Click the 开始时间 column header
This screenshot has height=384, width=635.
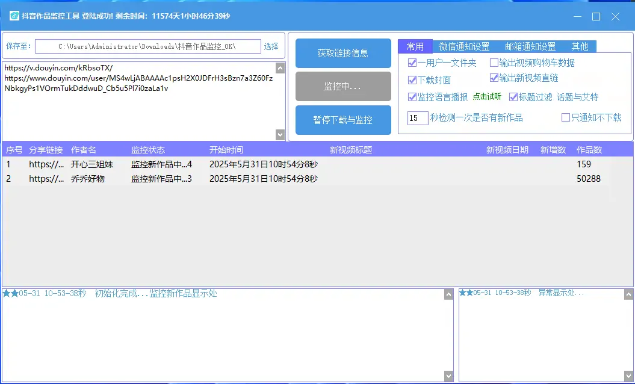click(226, 150)
